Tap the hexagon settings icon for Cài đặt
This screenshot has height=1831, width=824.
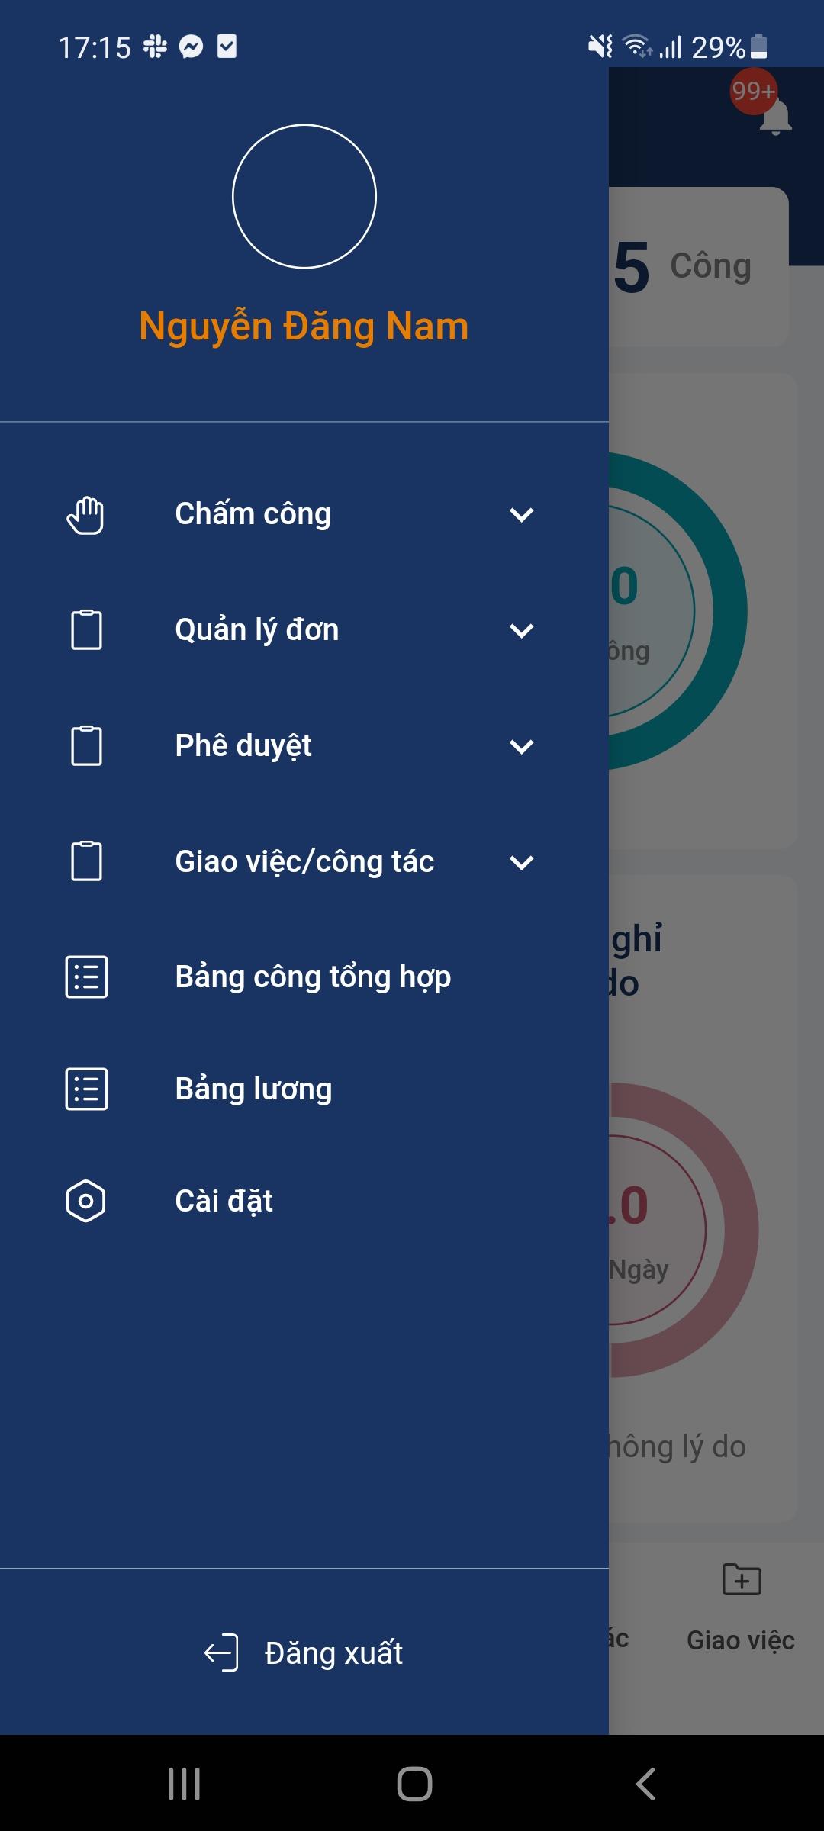[85, 1202]
